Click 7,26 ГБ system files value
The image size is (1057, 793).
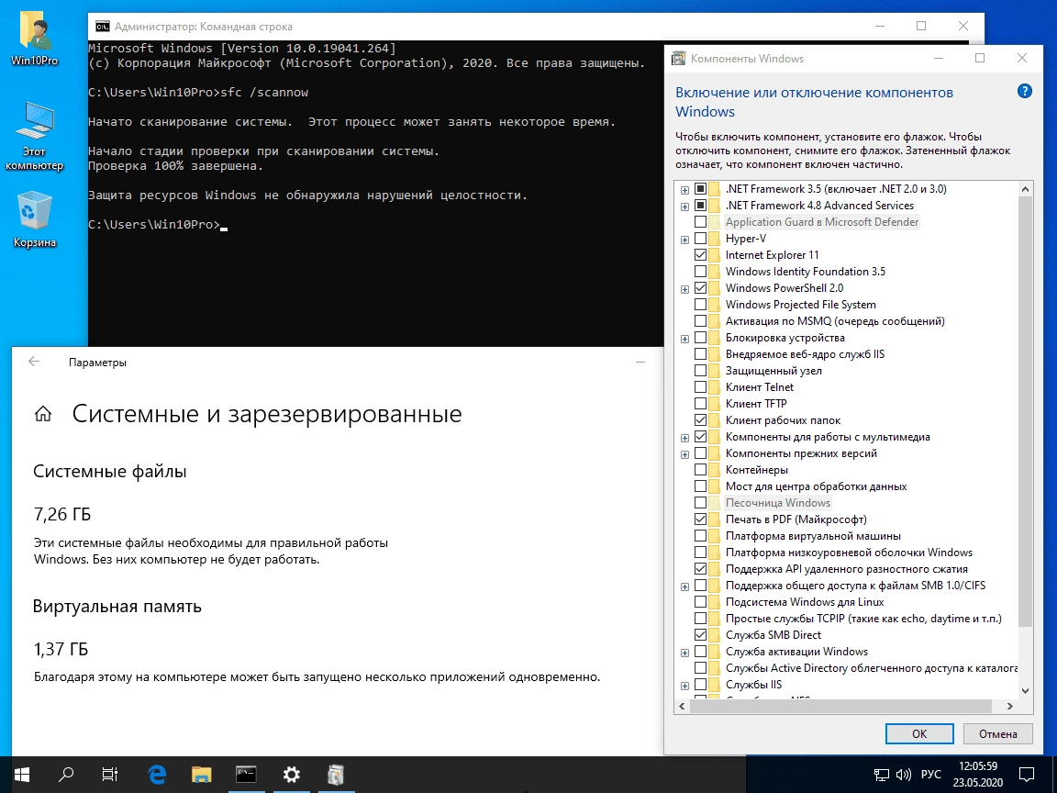62,515
